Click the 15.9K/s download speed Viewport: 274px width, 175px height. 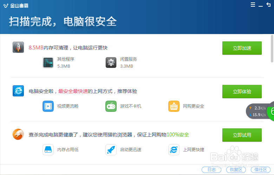(x=259, y=115)
